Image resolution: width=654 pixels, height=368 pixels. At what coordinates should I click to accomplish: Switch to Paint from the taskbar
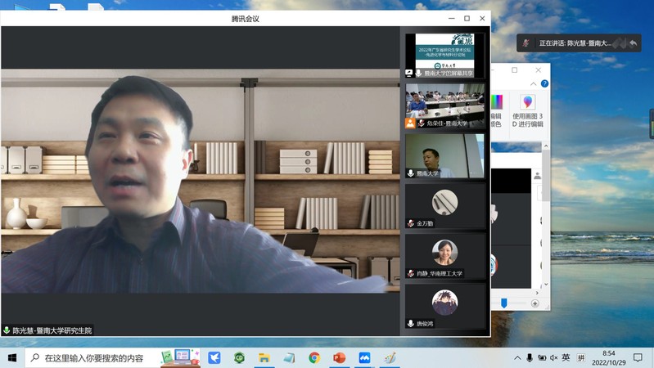(390, 358)
